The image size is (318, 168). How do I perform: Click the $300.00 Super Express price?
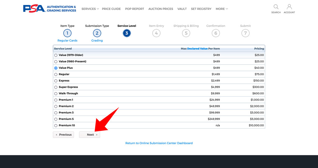pyautogui.click(x=258, y=87)
